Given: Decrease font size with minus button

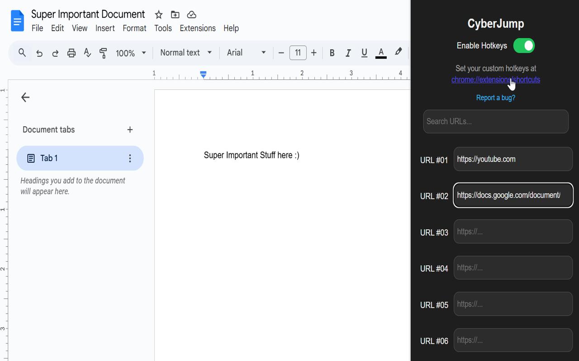Looking at the screenshot, I should [x=281, y=53].
